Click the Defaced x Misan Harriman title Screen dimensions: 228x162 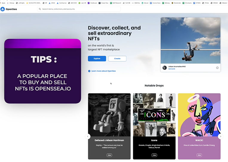pyautogui.click(x=109, y=140)
